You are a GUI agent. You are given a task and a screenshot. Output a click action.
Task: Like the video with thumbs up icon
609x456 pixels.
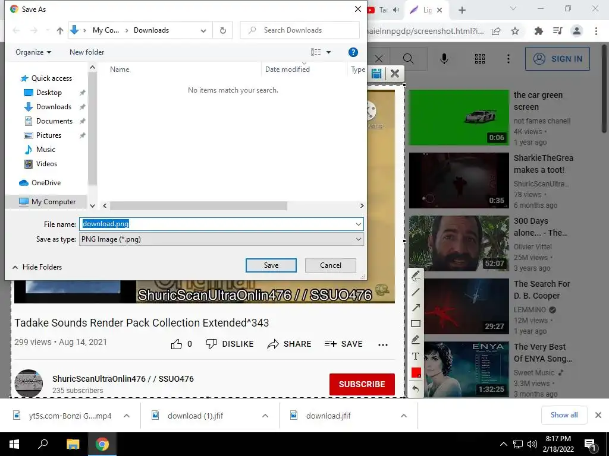pyautogui.click(x=176, y=344)
